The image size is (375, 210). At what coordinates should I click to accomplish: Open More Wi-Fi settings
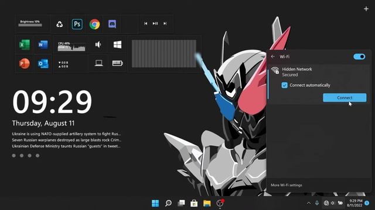(x=287, y=185)
